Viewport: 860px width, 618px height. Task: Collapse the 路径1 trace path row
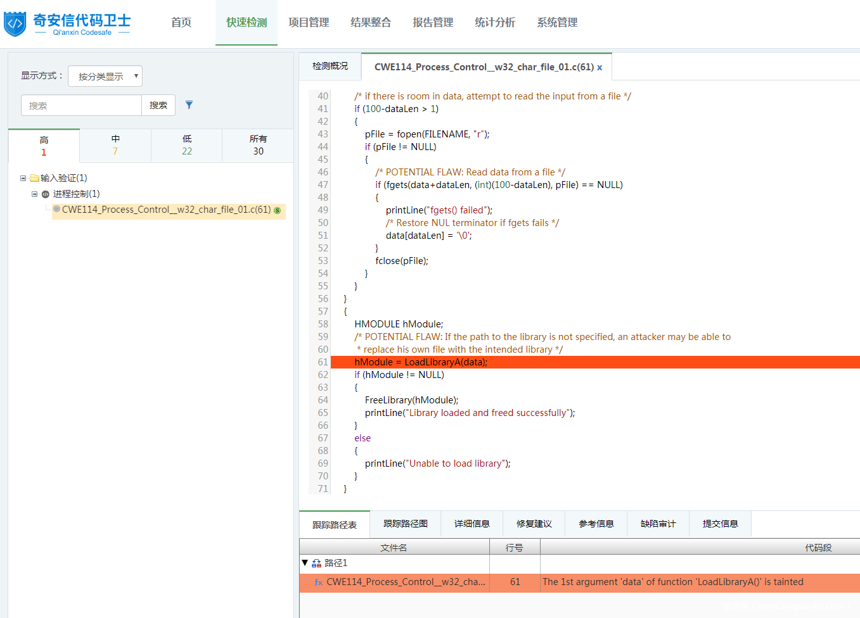pos(305,562)
